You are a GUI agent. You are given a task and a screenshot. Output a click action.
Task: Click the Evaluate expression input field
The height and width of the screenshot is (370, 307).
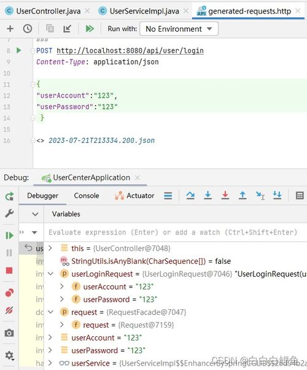click(x=175, y=232)
